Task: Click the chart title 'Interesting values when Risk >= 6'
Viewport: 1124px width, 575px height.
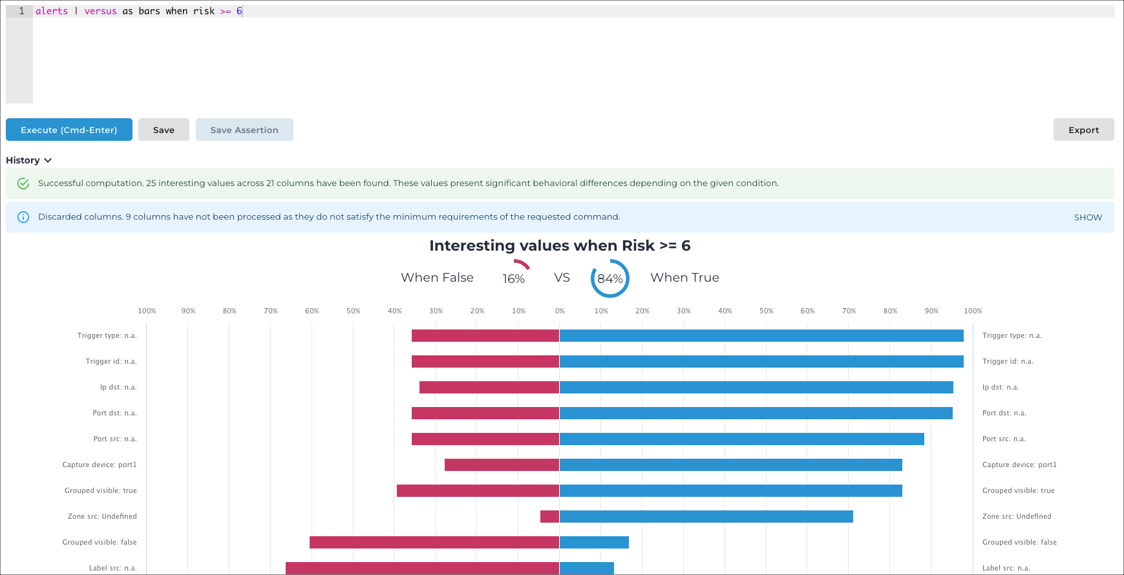Action: (560, 246)
